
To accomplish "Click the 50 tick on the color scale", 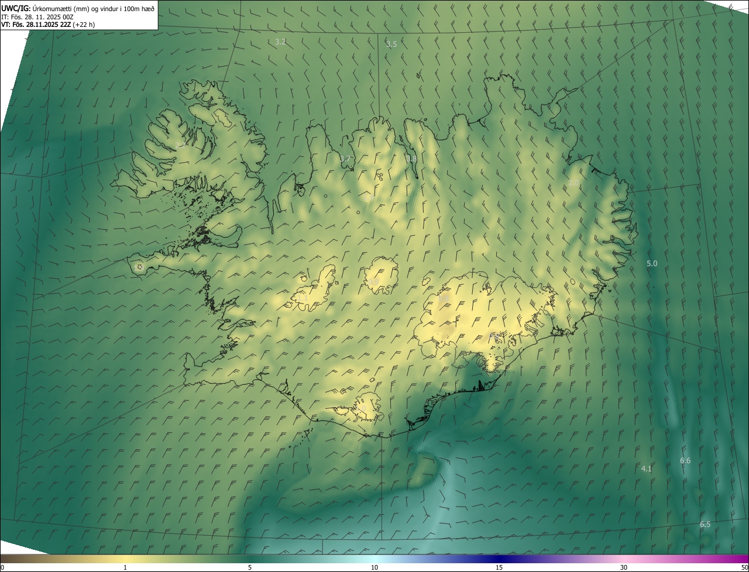I will (744, 567).
